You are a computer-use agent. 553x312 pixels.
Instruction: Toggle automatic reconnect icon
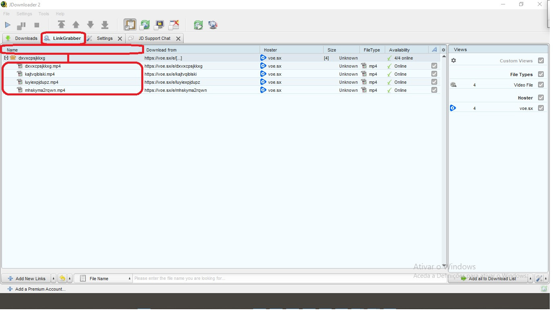[144, 25]
